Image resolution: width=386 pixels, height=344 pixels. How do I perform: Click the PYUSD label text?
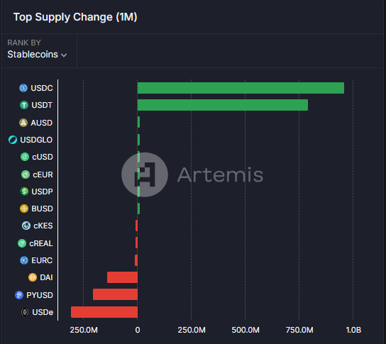point(40,295)
